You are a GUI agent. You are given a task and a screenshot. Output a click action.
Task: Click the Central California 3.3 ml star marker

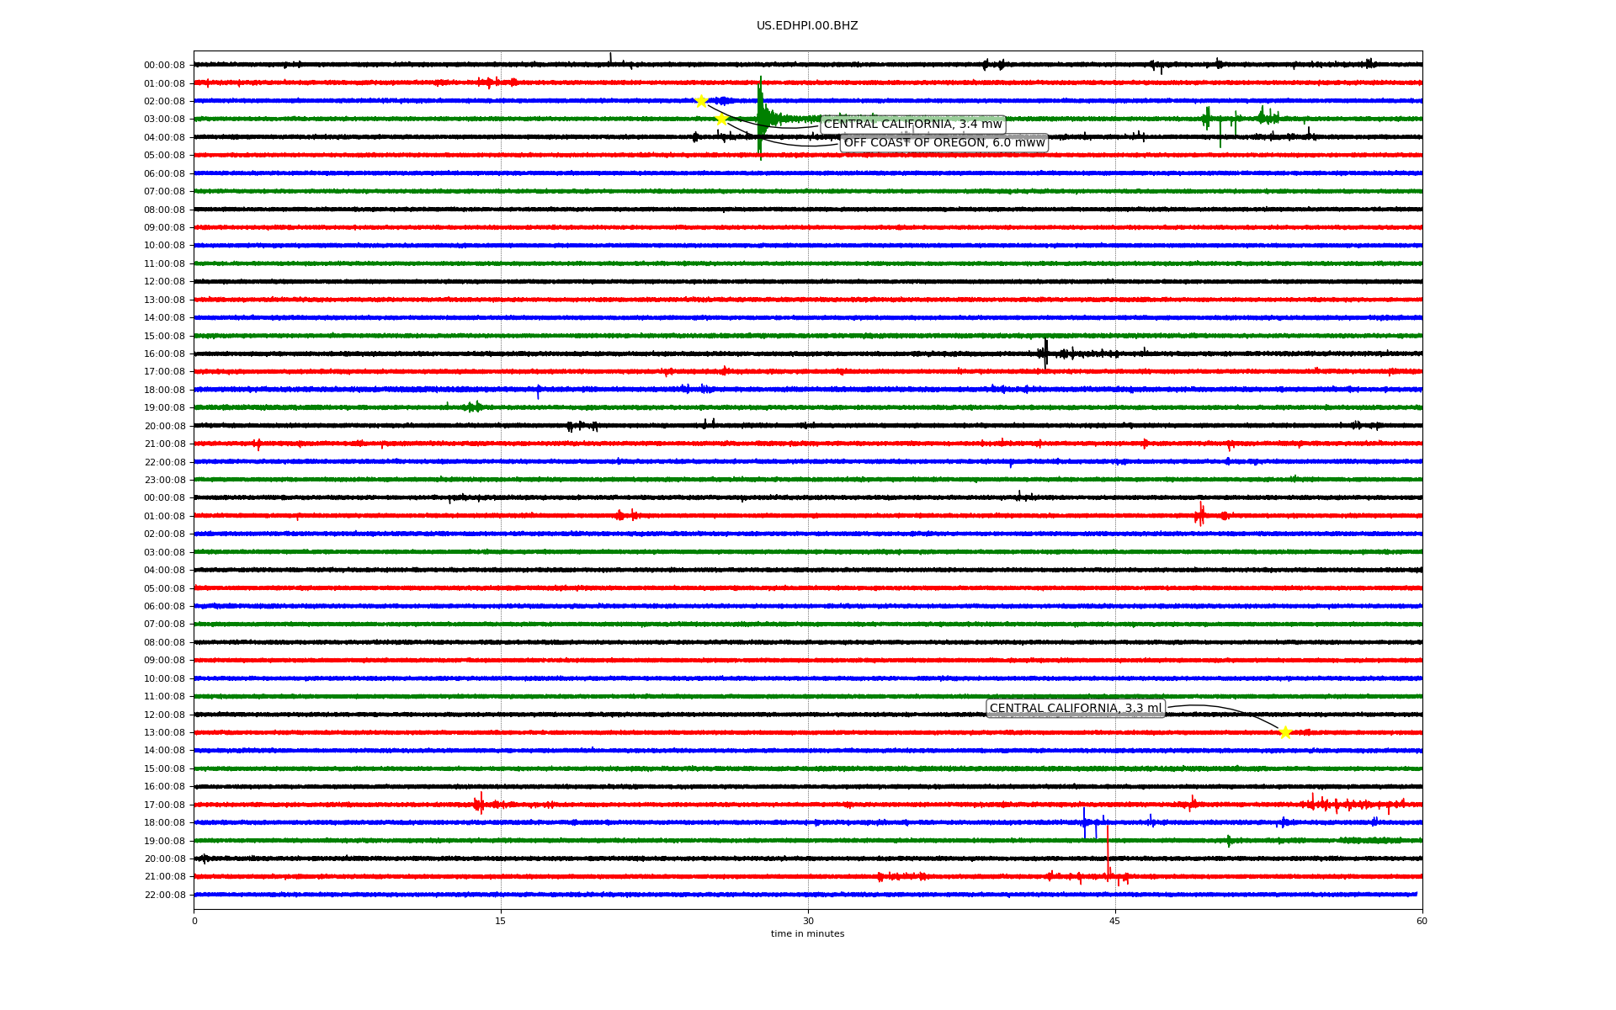click(x=1284, y=732)
